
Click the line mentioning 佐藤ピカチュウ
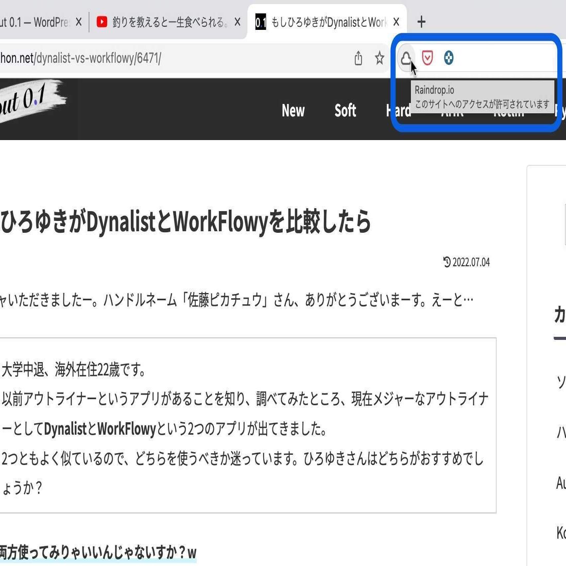pos(236,300)
